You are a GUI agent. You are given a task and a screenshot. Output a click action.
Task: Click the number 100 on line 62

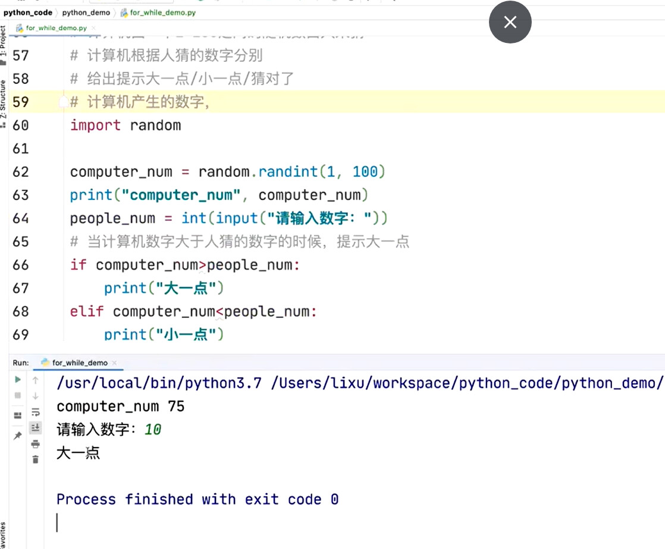pos(365,172)
